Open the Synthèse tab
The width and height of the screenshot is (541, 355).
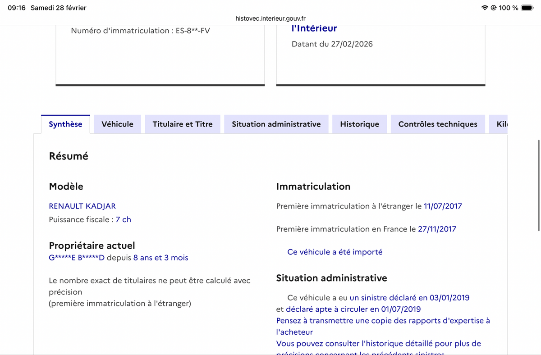(x=65, y=124)
